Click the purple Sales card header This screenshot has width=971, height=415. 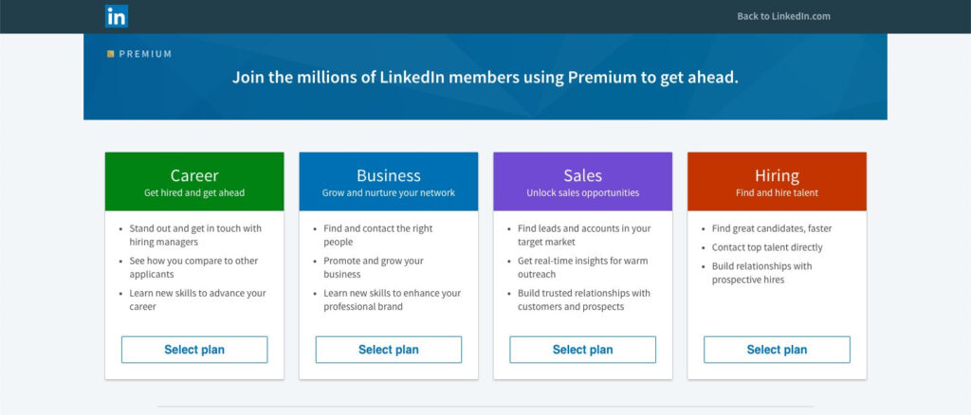pos(583,181)
